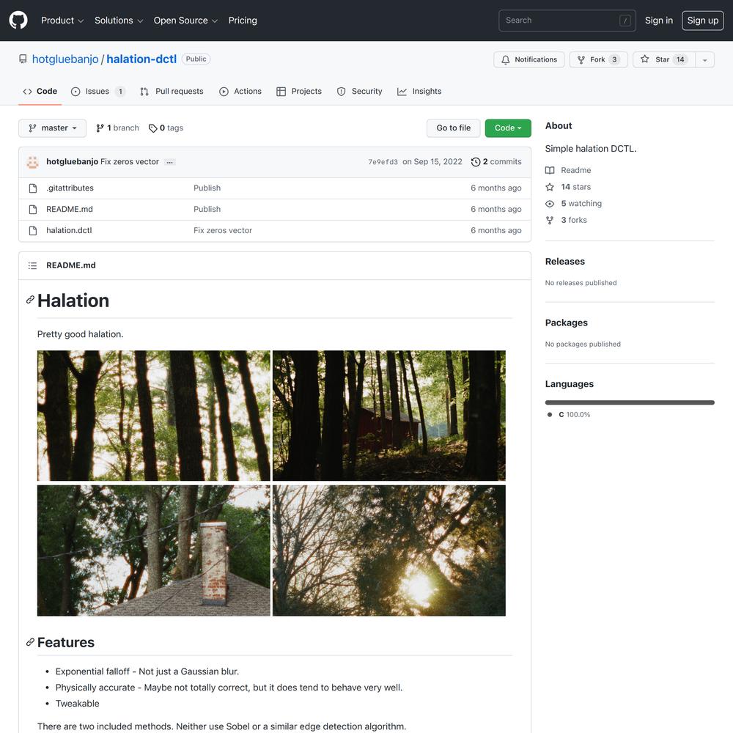The height and width of the screenshot is (733, 733).
Task: Click the Insights graph icon
Action: 402,92
